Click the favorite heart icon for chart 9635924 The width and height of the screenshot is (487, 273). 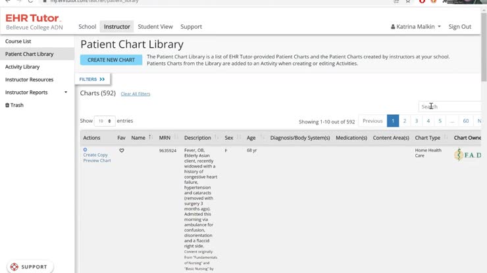pyautogui.click(x=122, y=150)
